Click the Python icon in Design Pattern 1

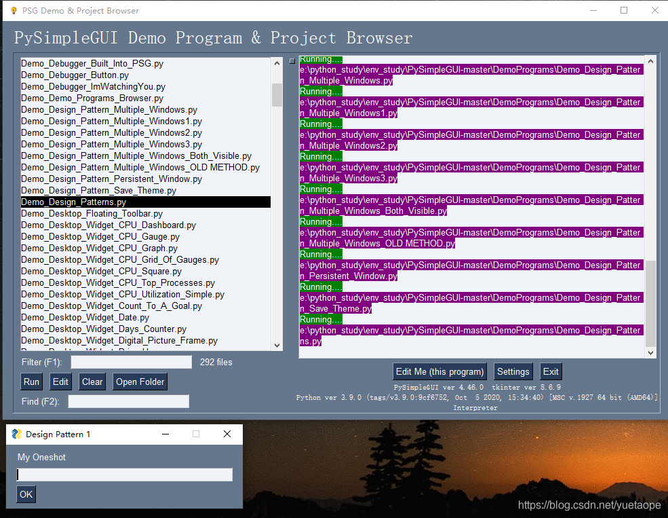[x=16, y=434]
